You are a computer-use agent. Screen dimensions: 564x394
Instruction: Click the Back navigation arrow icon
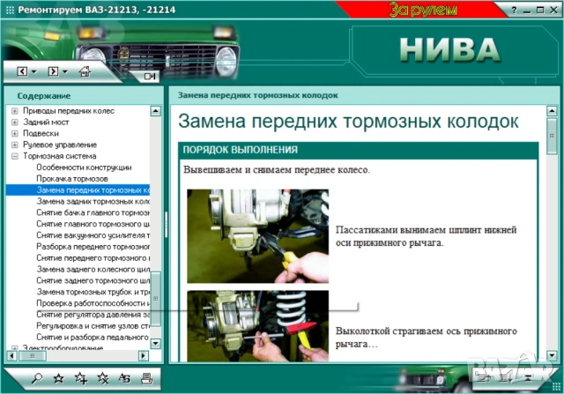coord(22,71)
